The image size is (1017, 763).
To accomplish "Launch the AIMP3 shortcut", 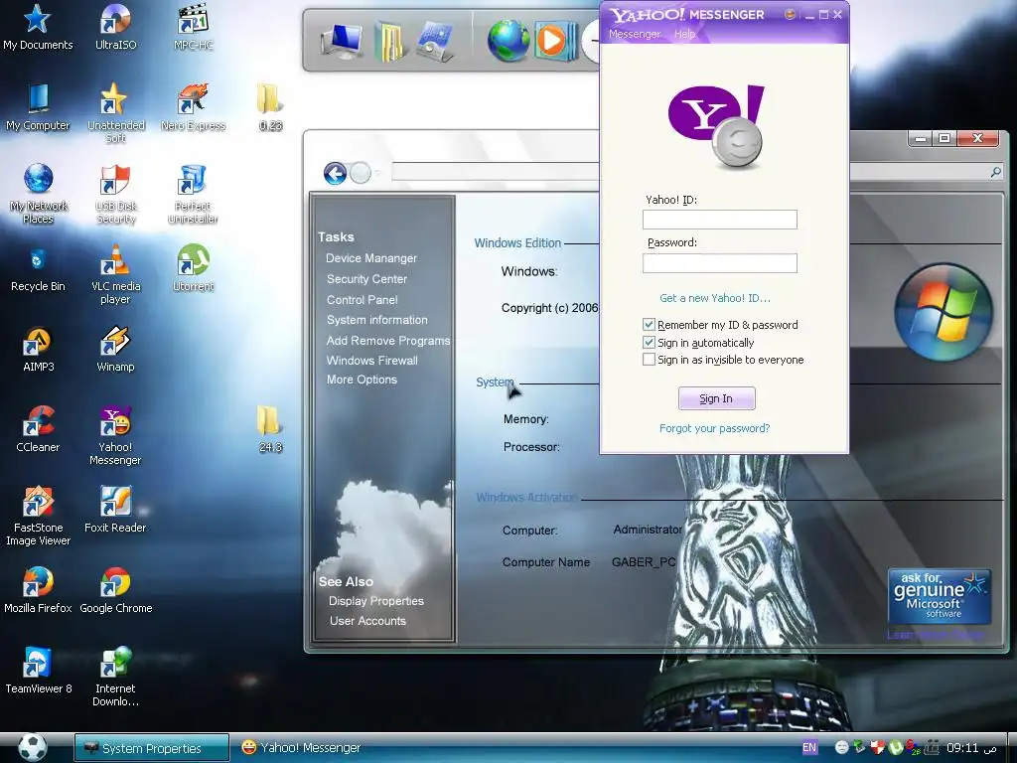I will tap(38, 350).
